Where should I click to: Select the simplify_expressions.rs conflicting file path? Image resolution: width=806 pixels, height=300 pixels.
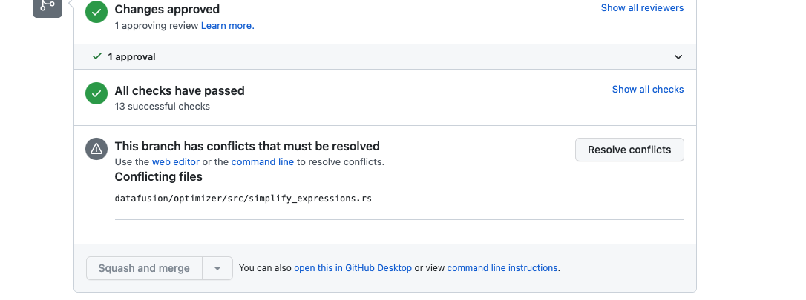pos(243,199)
